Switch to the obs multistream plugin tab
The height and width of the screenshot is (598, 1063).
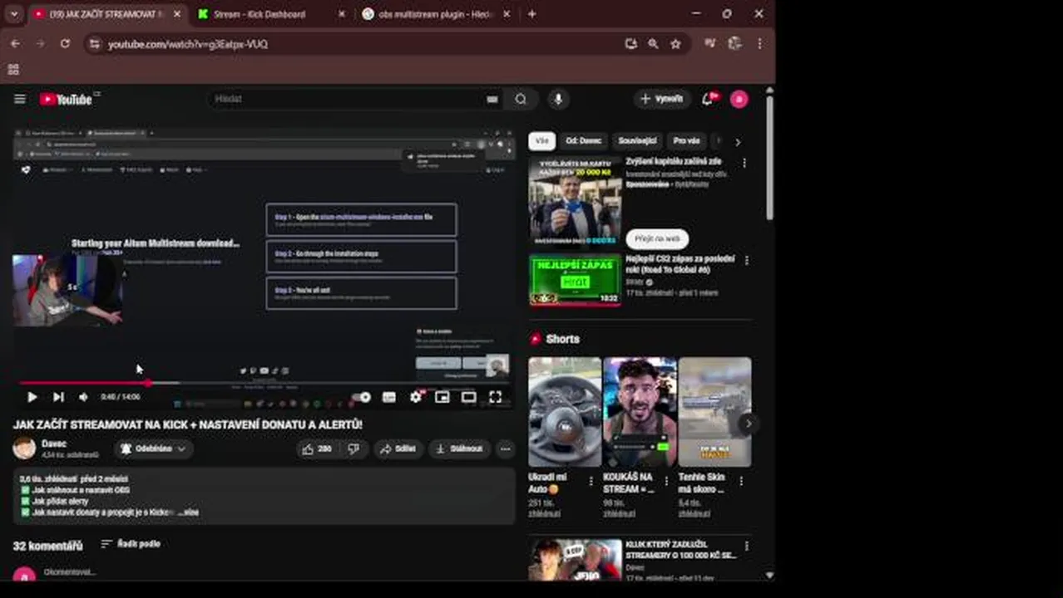(x=436, y=14)
